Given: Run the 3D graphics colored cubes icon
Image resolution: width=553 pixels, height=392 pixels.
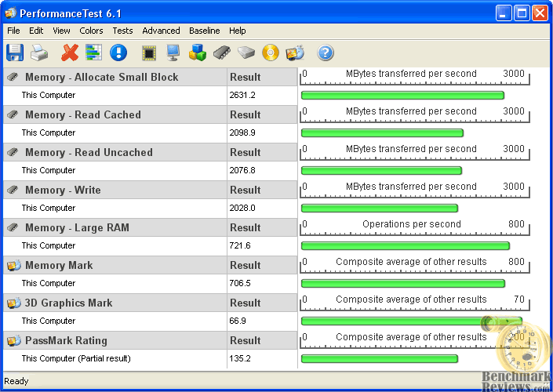Looking at the screenshot, I should point(198,53).
